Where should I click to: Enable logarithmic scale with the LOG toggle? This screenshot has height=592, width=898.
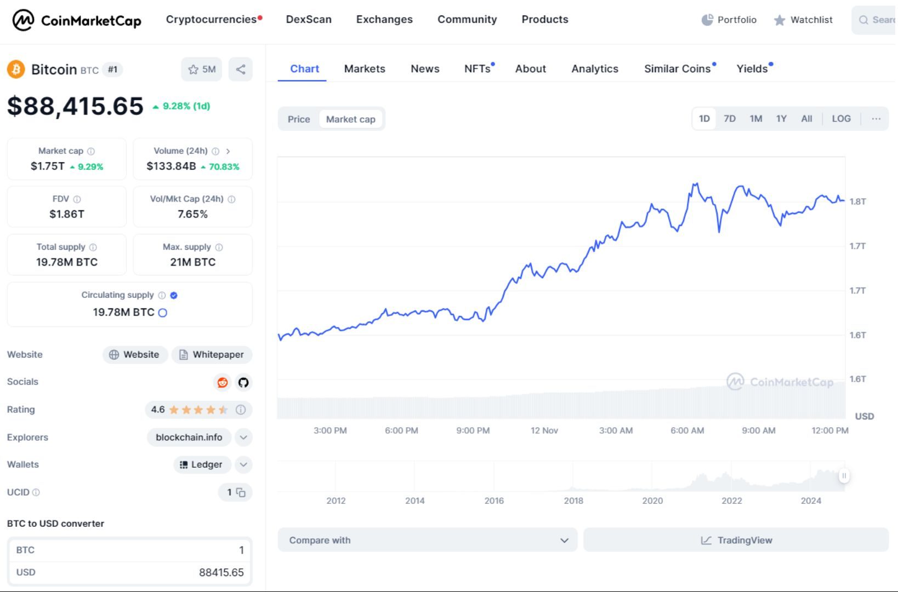tap(841, 118)
